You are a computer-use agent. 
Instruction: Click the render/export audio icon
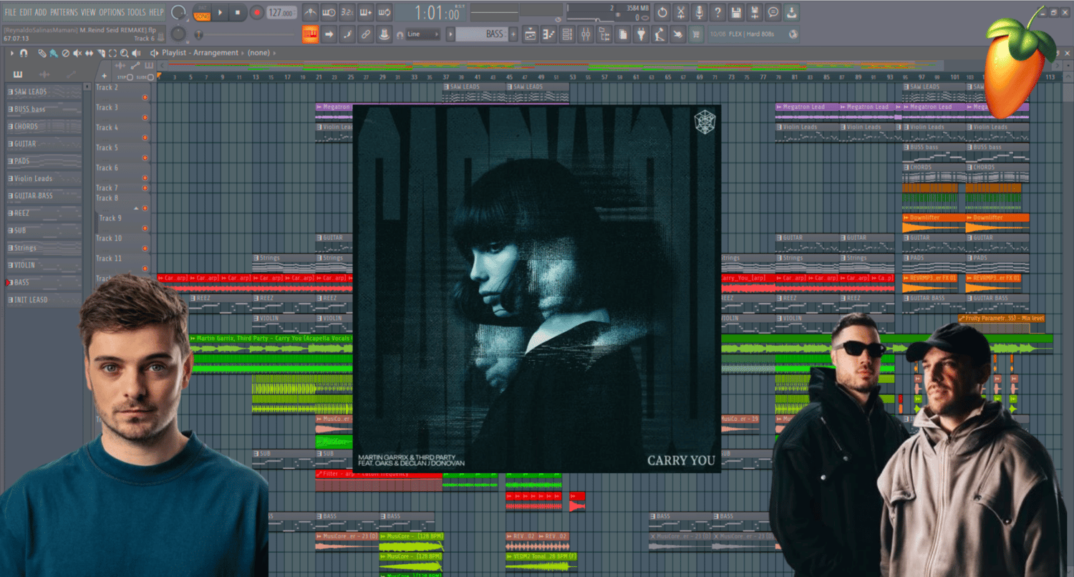pos(755,12)
